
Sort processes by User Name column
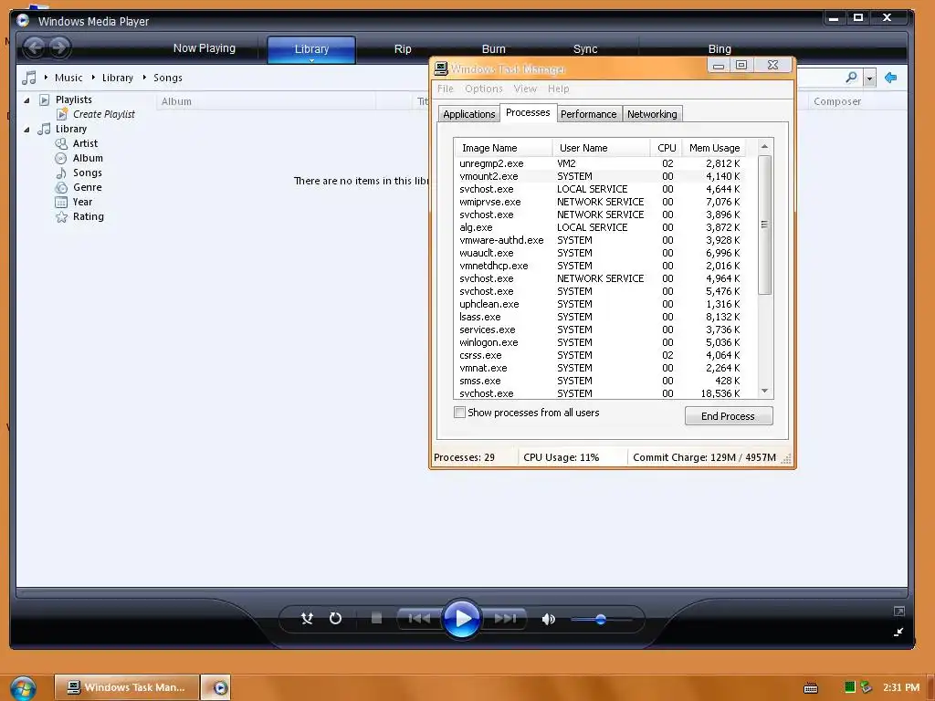click(x=601, y=148)
